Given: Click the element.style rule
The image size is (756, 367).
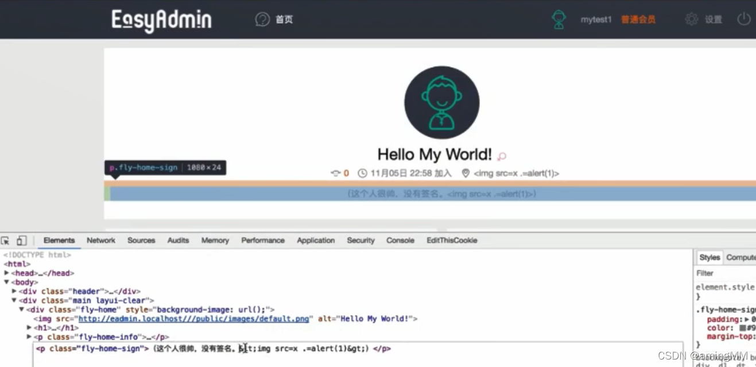Looking at the screenshot, I should click(x=726, y=287).
